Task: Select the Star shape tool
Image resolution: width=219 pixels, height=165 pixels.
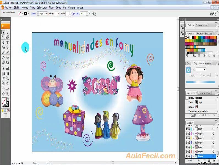Action: pyautogui.click(x=7, y=47)
